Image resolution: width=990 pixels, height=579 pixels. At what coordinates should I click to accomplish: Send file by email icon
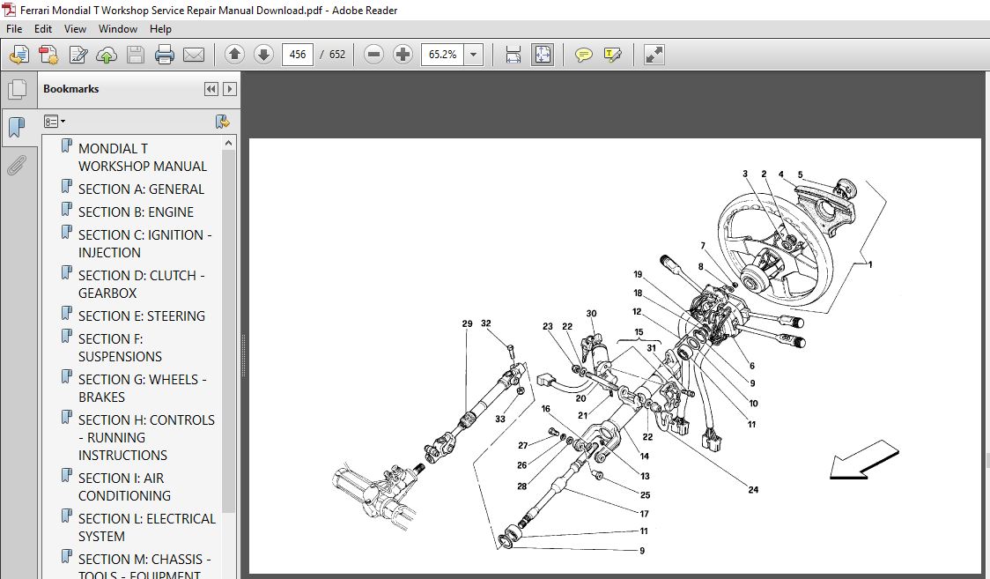(x=193, y=55)
